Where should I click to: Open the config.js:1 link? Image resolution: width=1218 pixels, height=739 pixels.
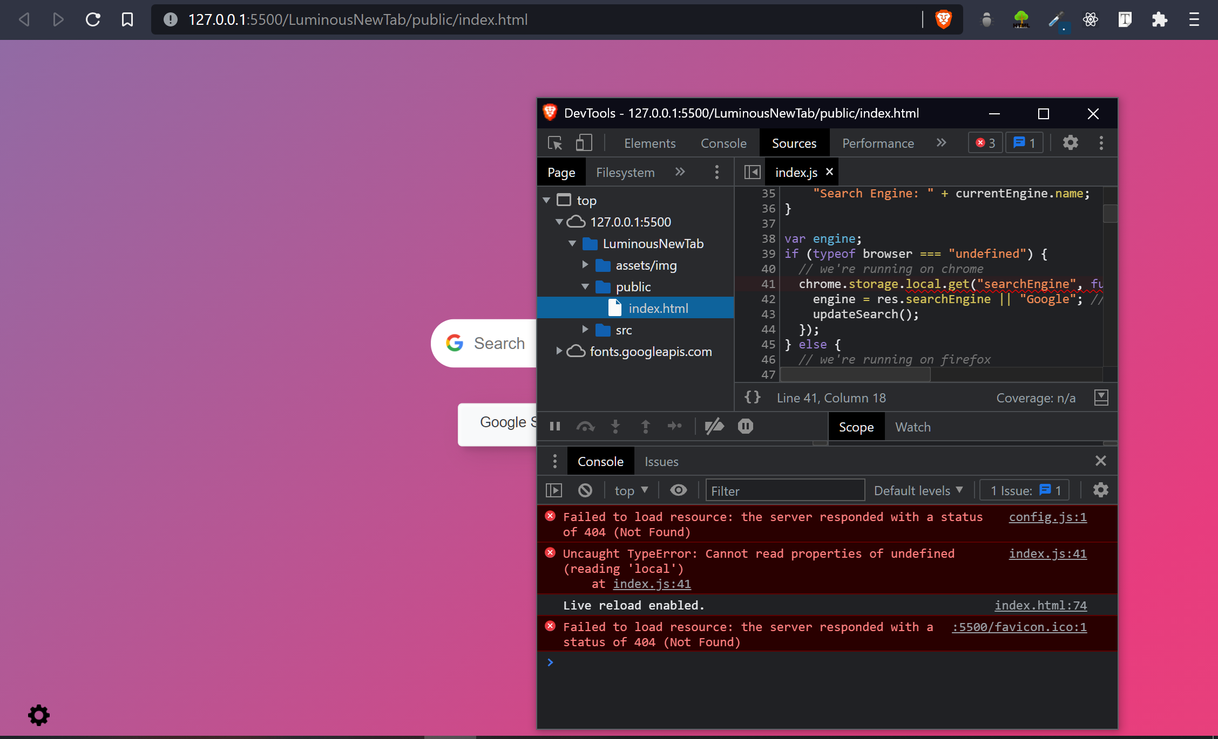(1047, 516)
